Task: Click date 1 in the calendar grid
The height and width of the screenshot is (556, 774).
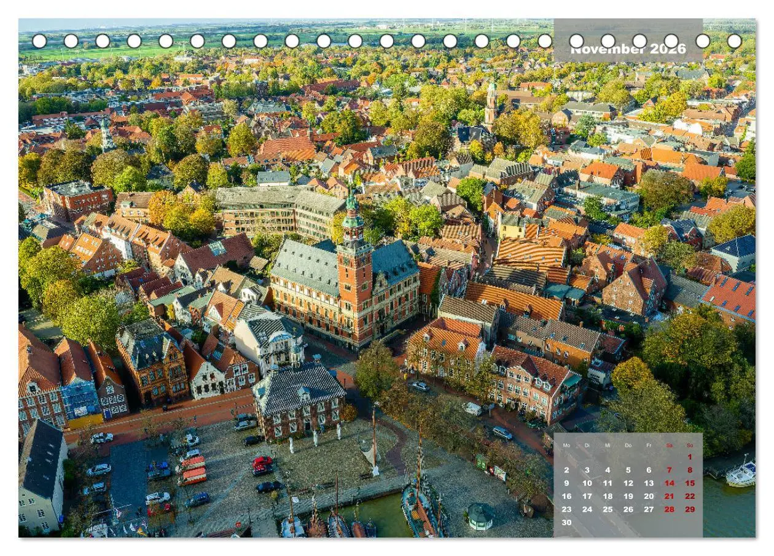Action: 690,457
